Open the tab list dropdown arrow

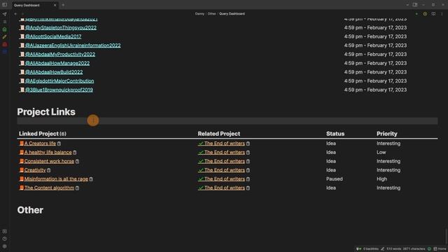click(x=407, y=5)
